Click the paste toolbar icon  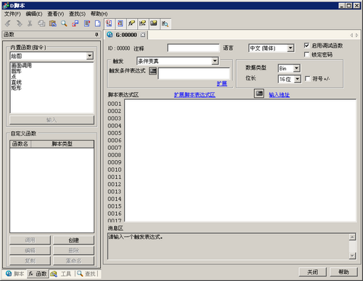[x=53, y=23]
